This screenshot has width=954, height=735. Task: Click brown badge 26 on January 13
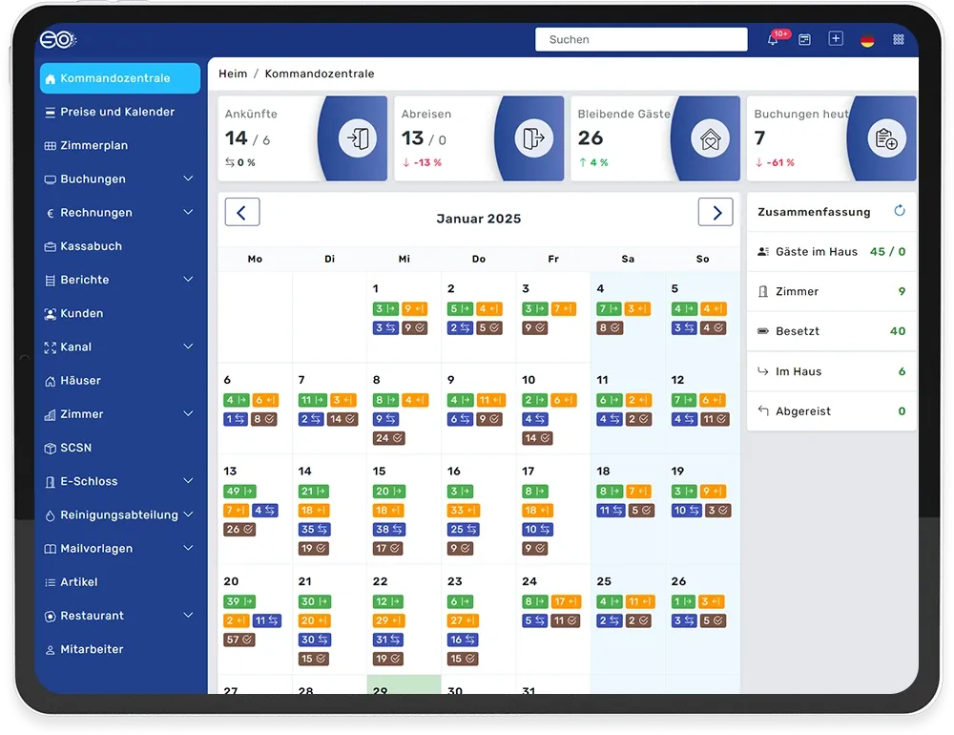(x=239, y=529)
